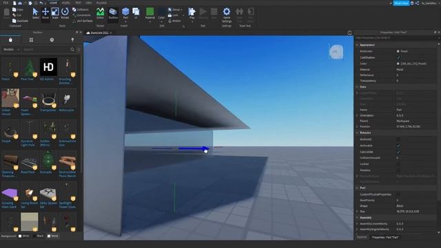Screen dimensions: 441x248
Task: Open the Terrain Editor
Action: click(x=100, y=13)
